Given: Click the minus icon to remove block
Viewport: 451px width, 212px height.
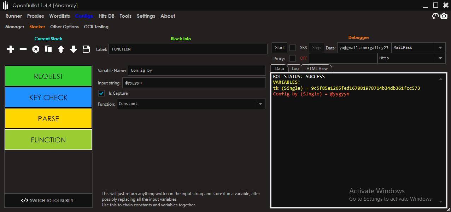Looking at the screenshot, I should click(23, 49).
